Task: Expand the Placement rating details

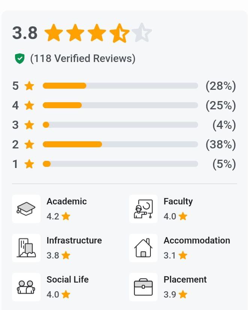Action: [x=185, y=280]
